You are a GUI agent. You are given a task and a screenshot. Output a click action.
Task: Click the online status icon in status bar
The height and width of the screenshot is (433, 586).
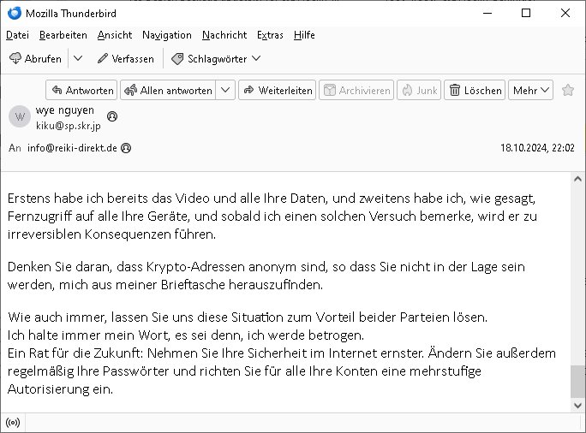pyautogui.click(x=13, y=423)
